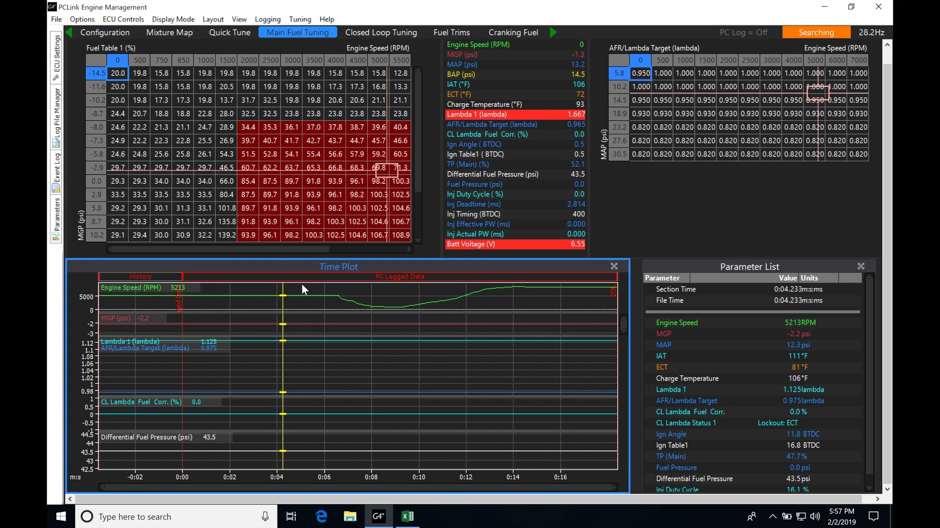Open Microsoft Edge from the taskbar

point(321,516)
